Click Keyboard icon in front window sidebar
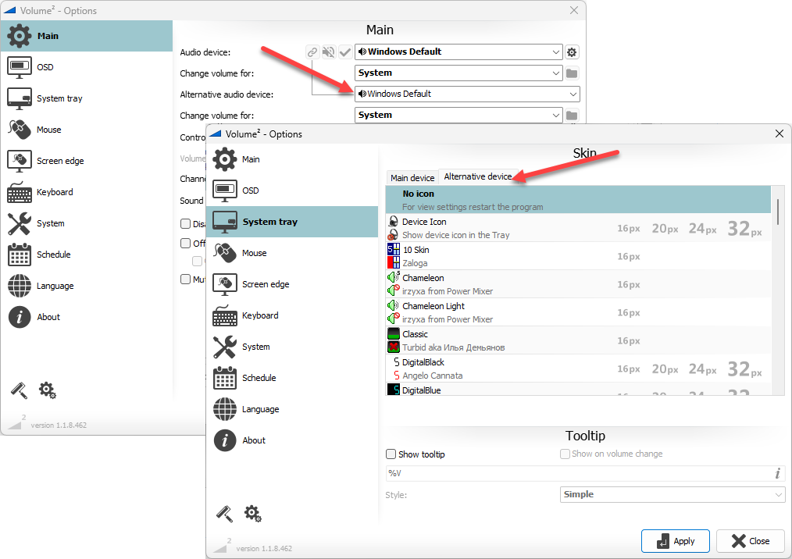Screen dimensions: 792x559 [x=225, y=315]
